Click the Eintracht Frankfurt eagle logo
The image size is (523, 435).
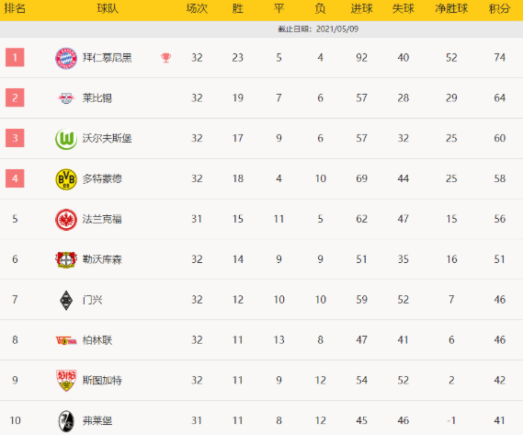66,220
